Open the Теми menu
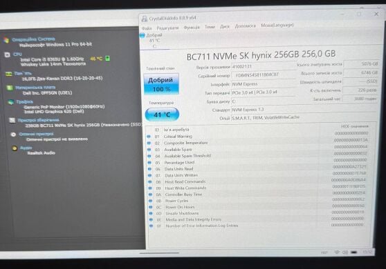The height and width of the screenshot is (269, 386). pos(210,27)
